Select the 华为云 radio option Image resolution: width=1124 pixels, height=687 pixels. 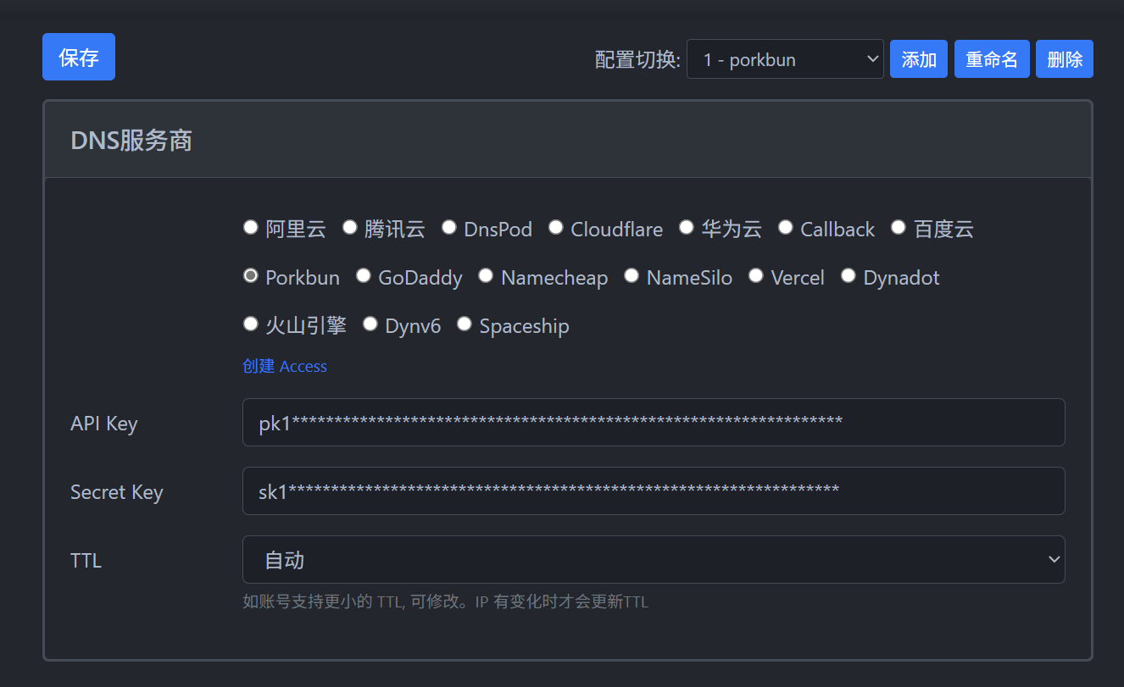(687, 227)
